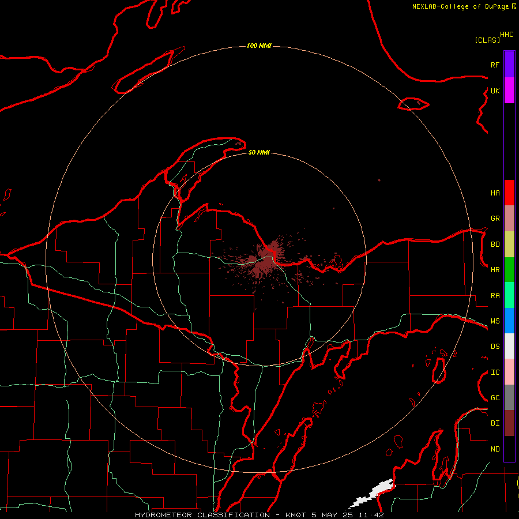Click the RF legend label
Viewport: 519px width, 519px height.
point(495,65)
